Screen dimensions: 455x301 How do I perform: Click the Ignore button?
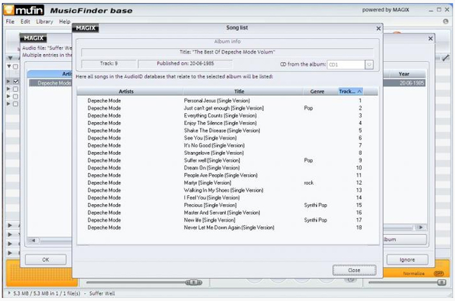click(407, 259)
